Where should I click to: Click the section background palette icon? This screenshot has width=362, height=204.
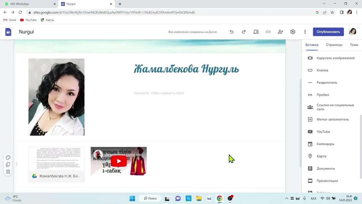[8, 158]
